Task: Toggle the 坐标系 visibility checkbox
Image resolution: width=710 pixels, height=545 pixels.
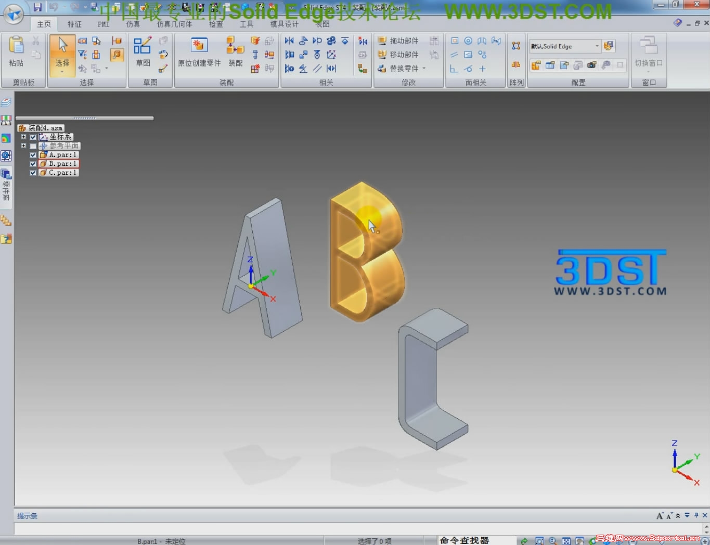Action: (32, 137)
